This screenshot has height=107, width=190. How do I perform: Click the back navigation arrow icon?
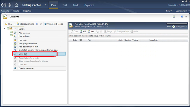(4, 5)
